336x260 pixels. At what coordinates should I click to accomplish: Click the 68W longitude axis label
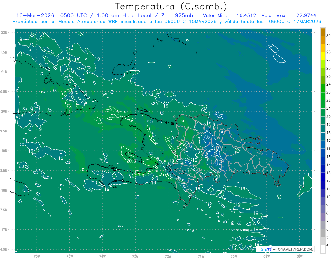tap(299, 256)
